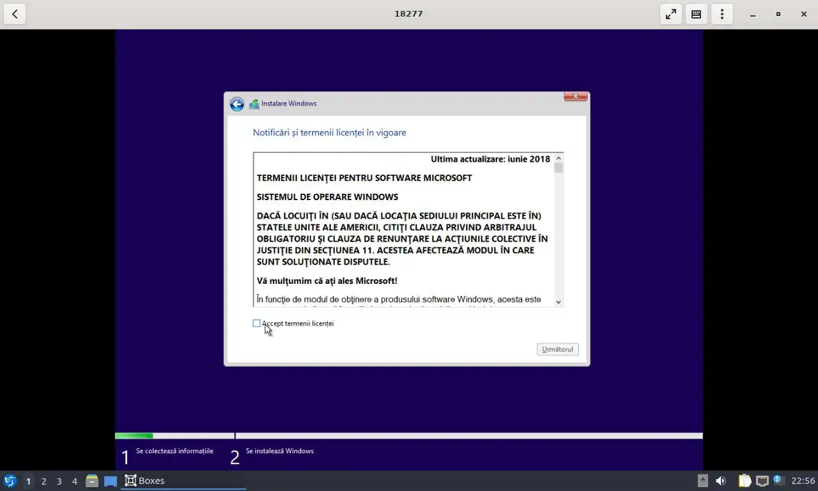Click the clock showing 22:56
The width and height of the screenshot is (818, 491).
point(803,481)
